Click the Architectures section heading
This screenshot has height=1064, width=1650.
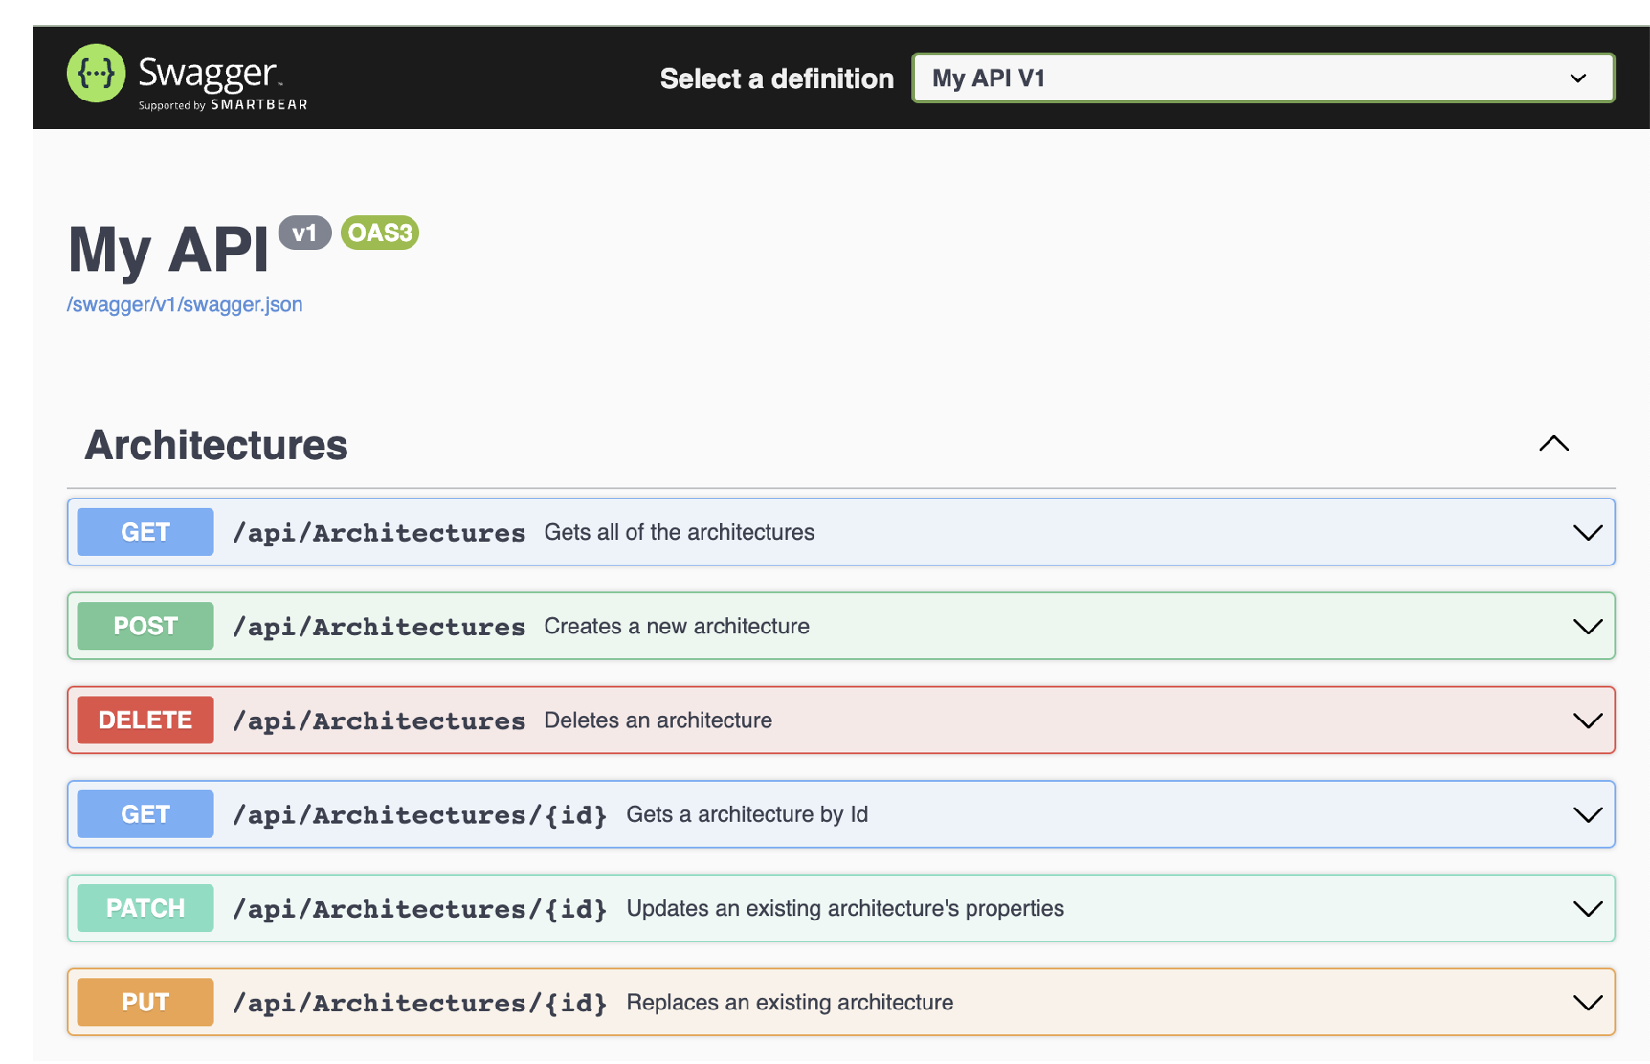[216, 446]
